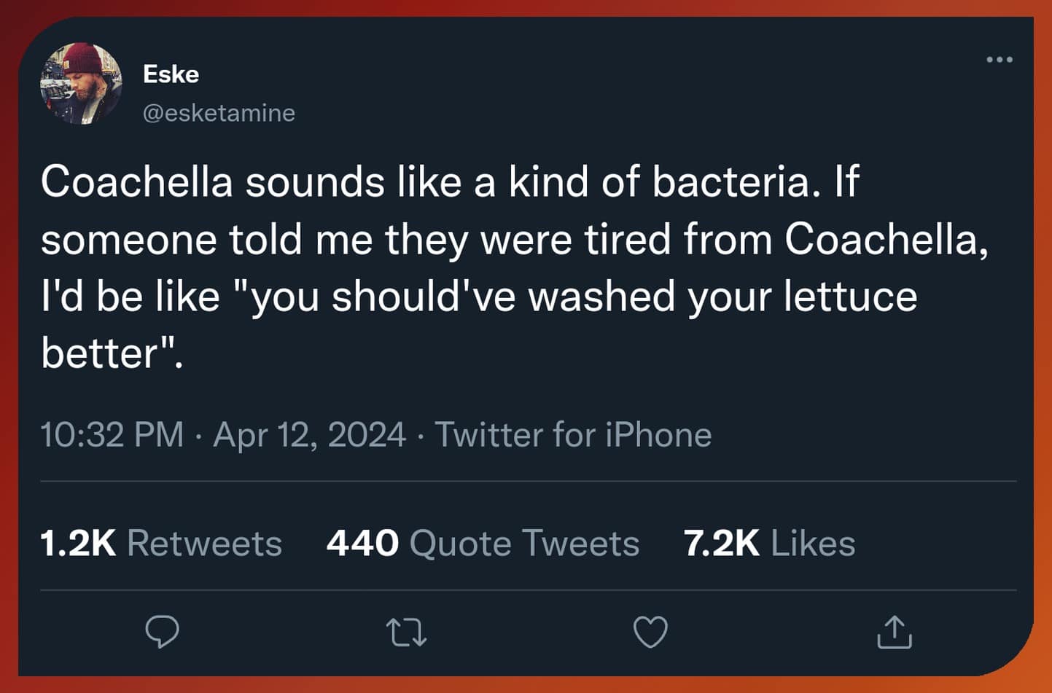Image resolution: width=1052 pixels, height=693 pixels.
Task: Open the three-dot more options menu
Action: pyautogui.click(x=999, y=60)
